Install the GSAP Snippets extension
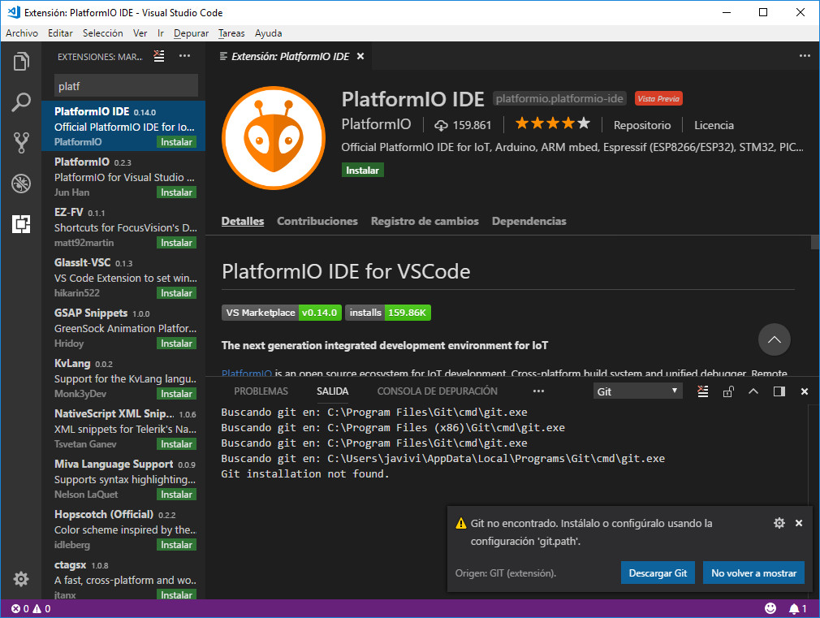The image size is (820, 618). coord(176,343)
